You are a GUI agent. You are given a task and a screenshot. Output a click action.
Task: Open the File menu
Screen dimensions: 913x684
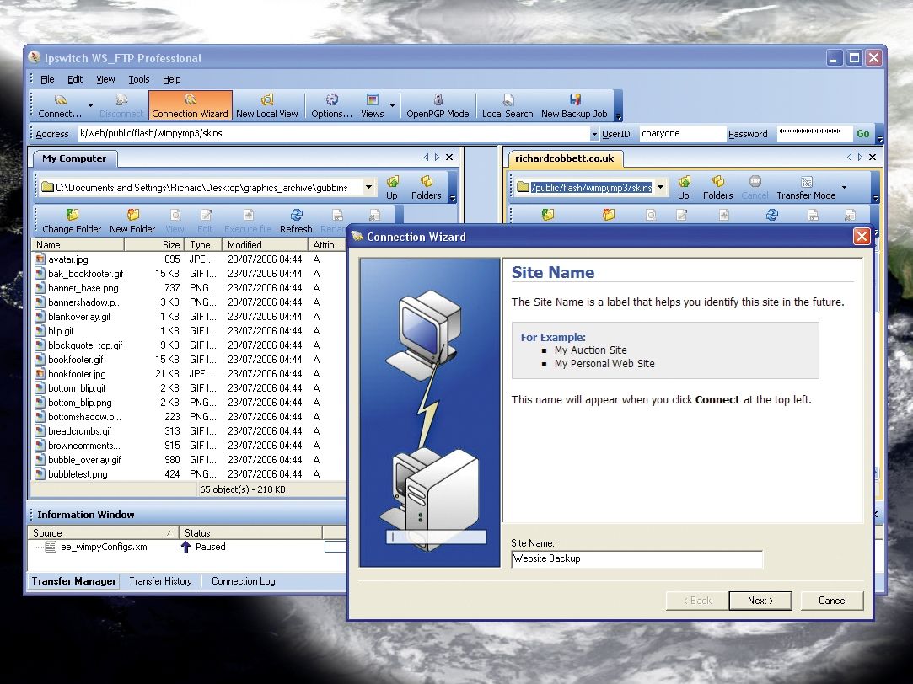click(47, 79)
